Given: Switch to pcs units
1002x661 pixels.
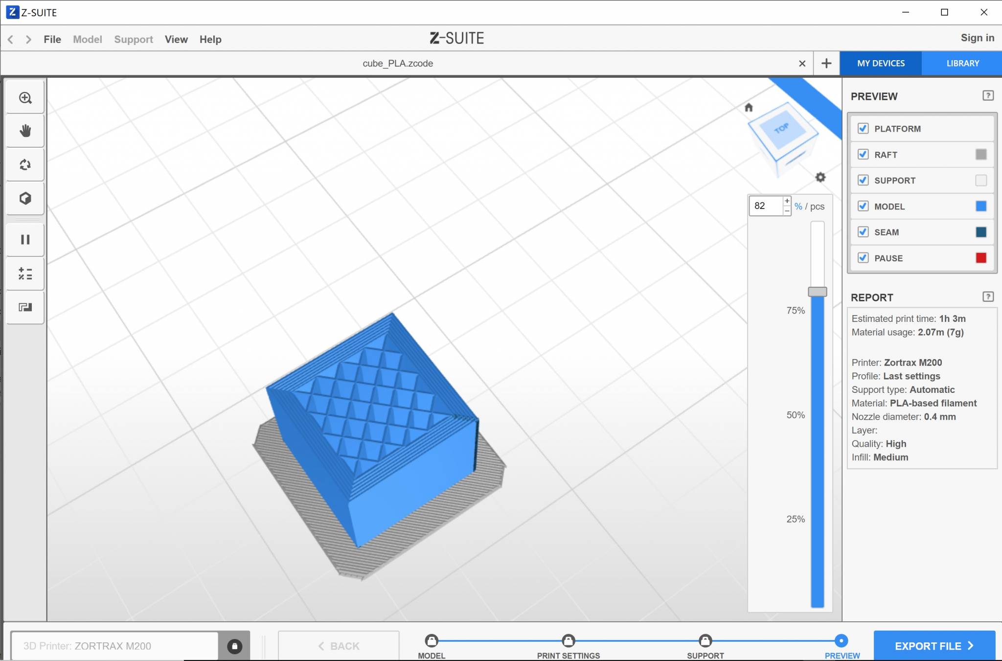Looking at the screenshot, I should pyautogui.click(x=817, y=206).
